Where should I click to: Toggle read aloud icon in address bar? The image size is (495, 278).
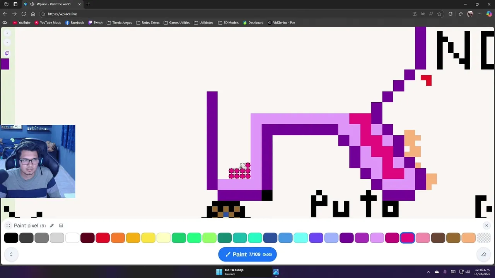coord(431,14)
